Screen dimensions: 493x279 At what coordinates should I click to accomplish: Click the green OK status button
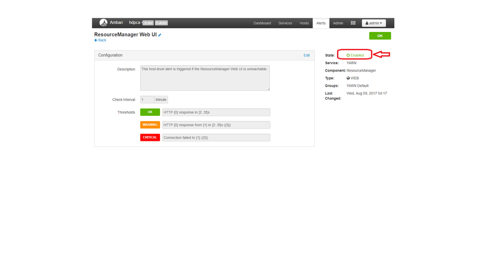click(380, 36)
